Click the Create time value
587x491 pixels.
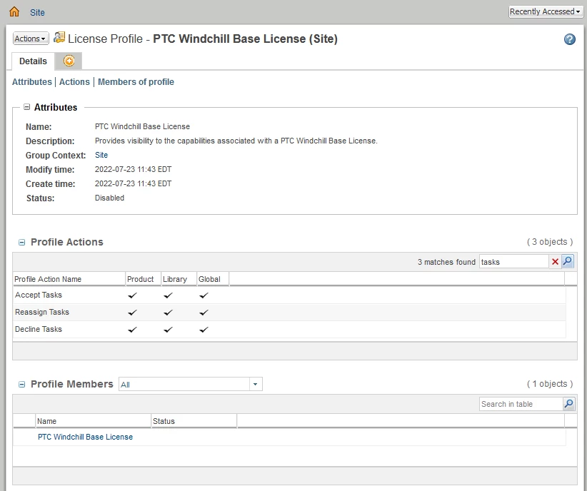pyautogui.click(x=133, y=183)
